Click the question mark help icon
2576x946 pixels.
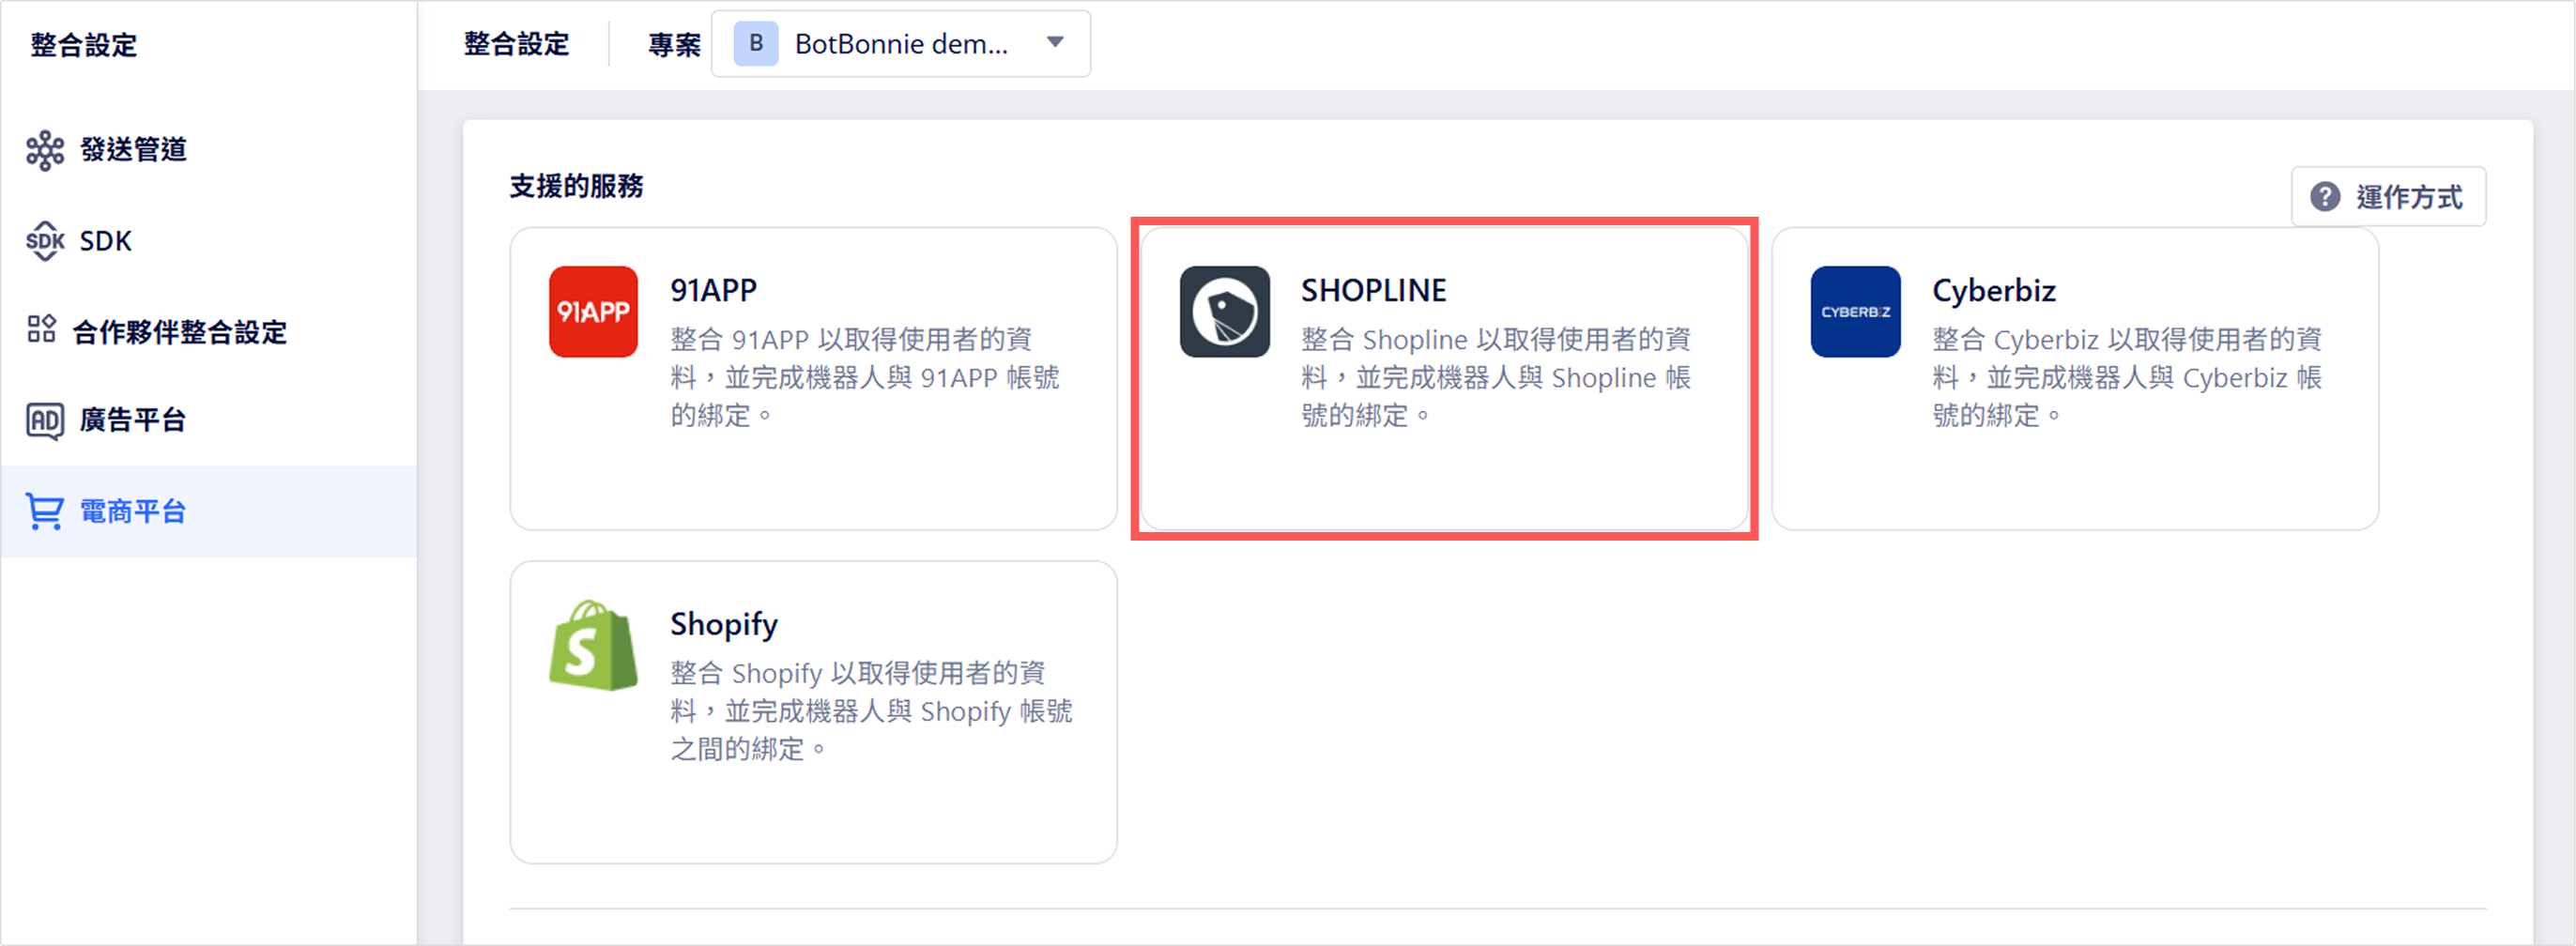point(2325,197)
